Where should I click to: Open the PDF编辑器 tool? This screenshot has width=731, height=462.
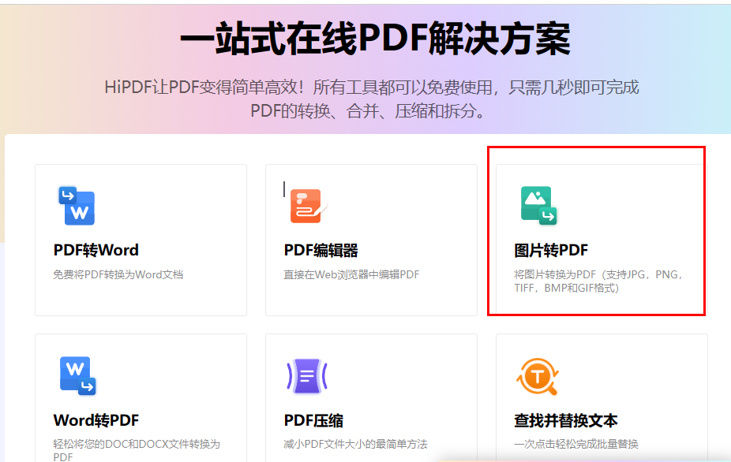371,240
